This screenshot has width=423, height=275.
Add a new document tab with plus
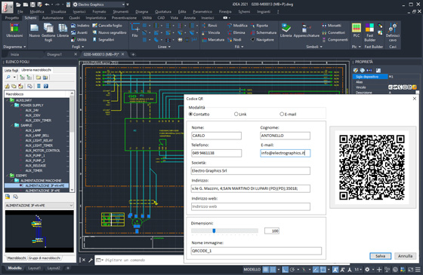coord(133,54)
